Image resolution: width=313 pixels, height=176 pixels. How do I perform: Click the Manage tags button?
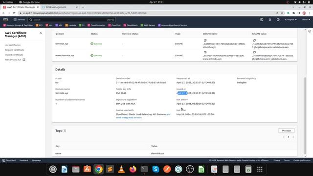[287, 131]
